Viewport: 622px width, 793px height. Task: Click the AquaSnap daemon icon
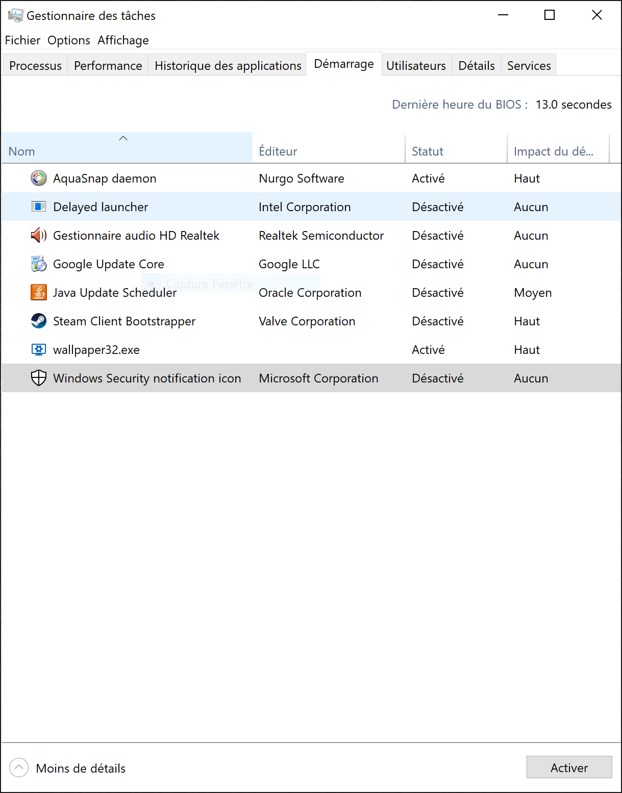39,178
